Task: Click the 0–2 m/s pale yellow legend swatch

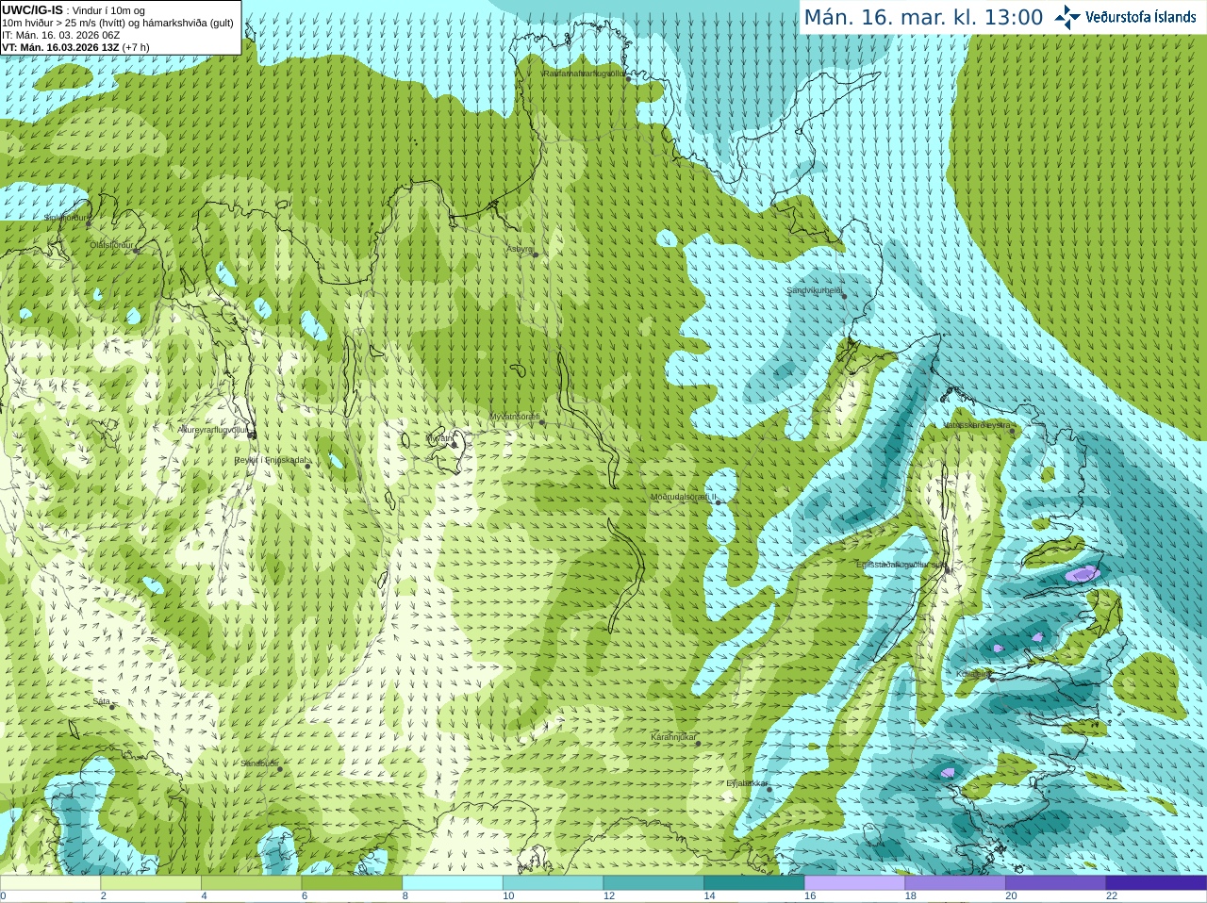Action: 50,883
